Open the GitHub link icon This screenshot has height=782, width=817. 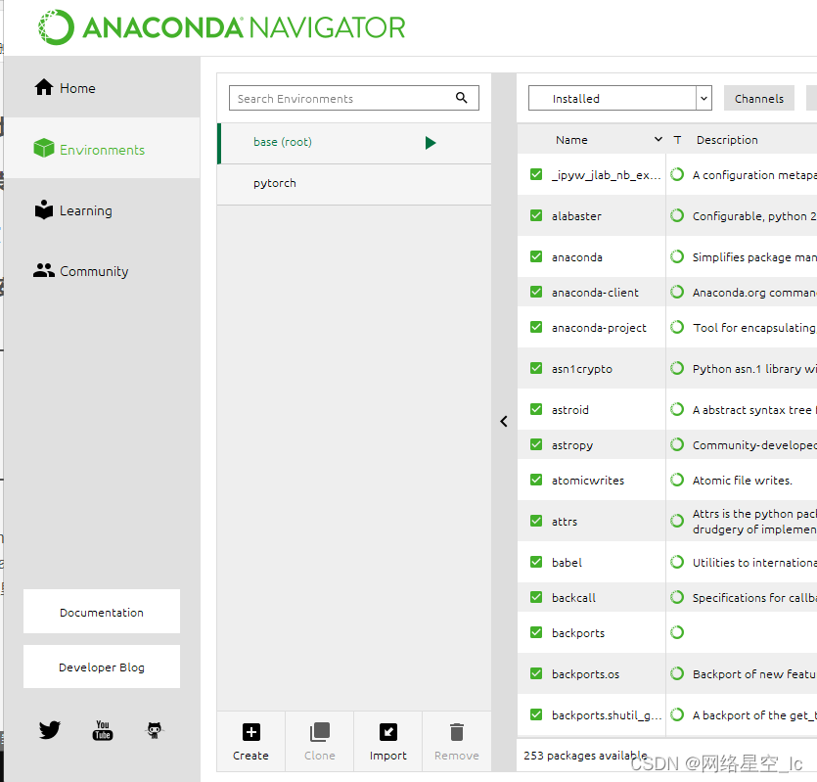point(155,730)
